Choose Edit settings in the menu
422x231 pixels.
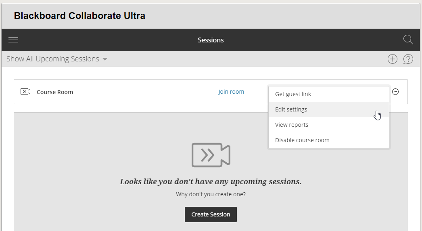click(x=291, y=109)
